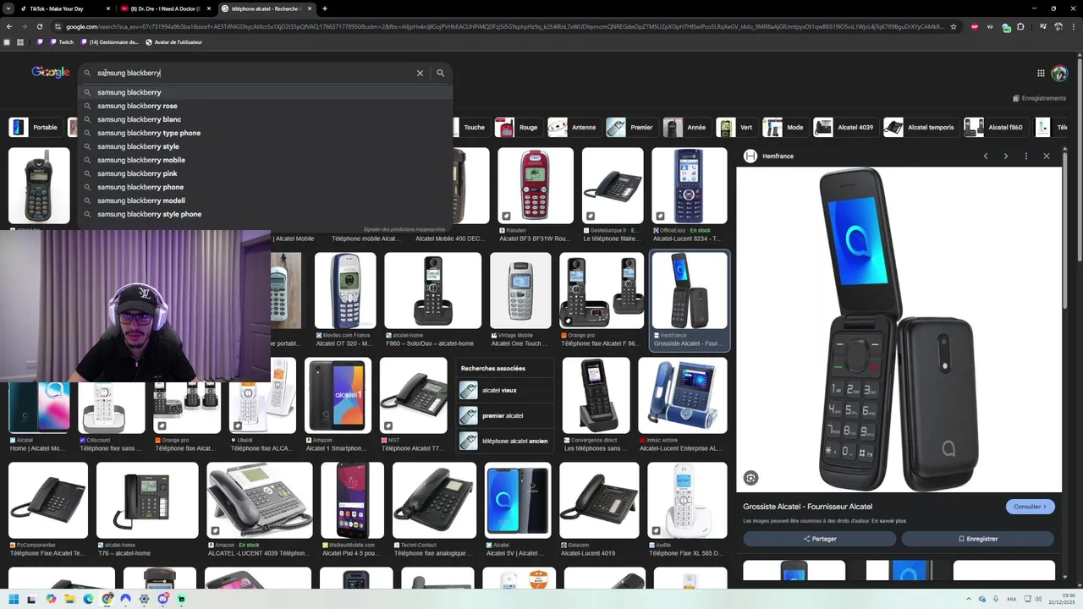
Task: Open the Chrome extensions puzzle icon
Action: [x=1020, y=26]
